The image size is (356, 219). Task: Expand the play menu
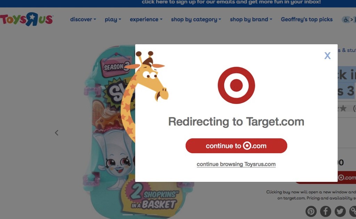tap(113, 19)
